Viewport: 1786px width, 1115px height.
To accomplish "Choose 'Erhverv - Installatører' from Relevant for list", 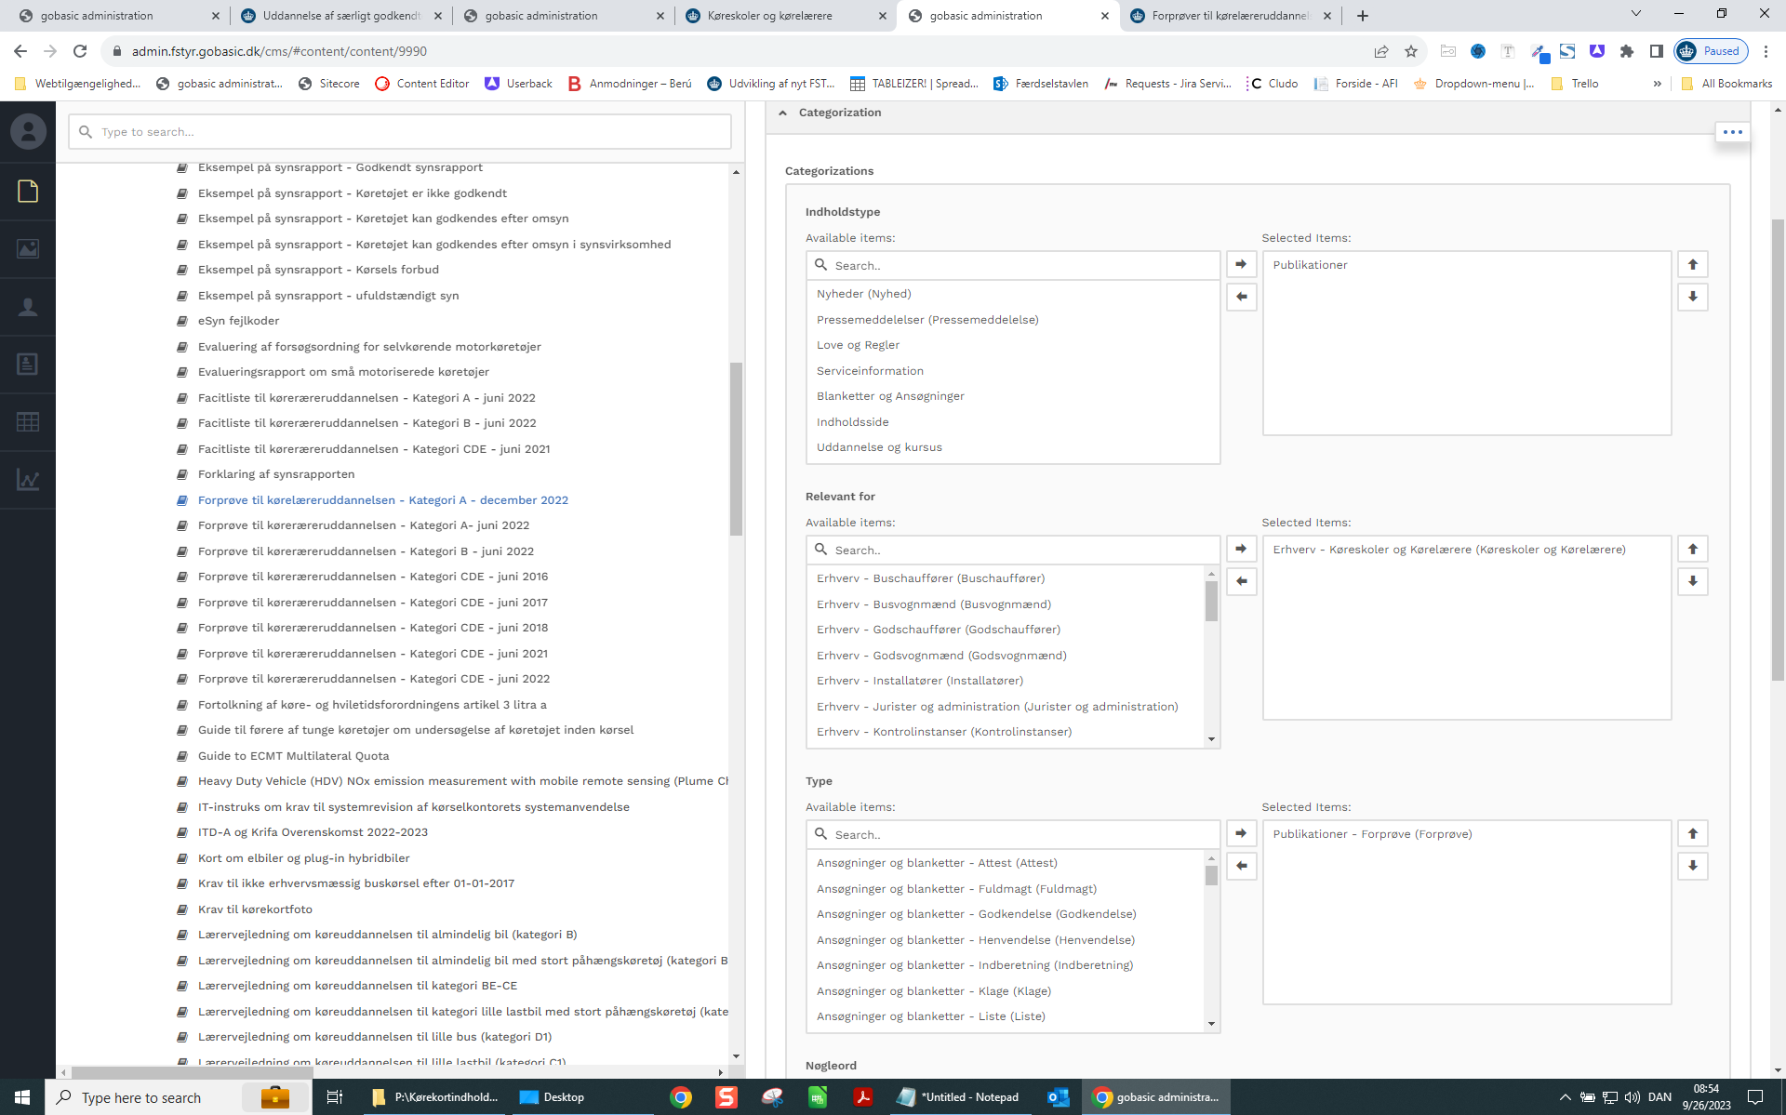I will coord(919,681).
